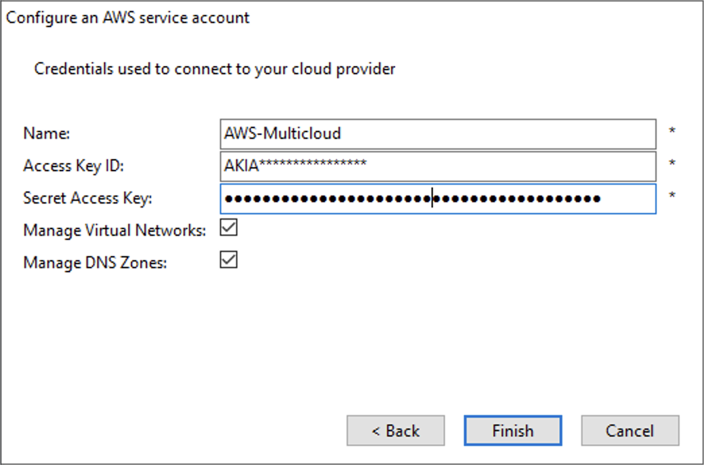The height and width of the screenshot is (465, 704).
Task: Click the Finish button
Action: click(x=512, y=431)
